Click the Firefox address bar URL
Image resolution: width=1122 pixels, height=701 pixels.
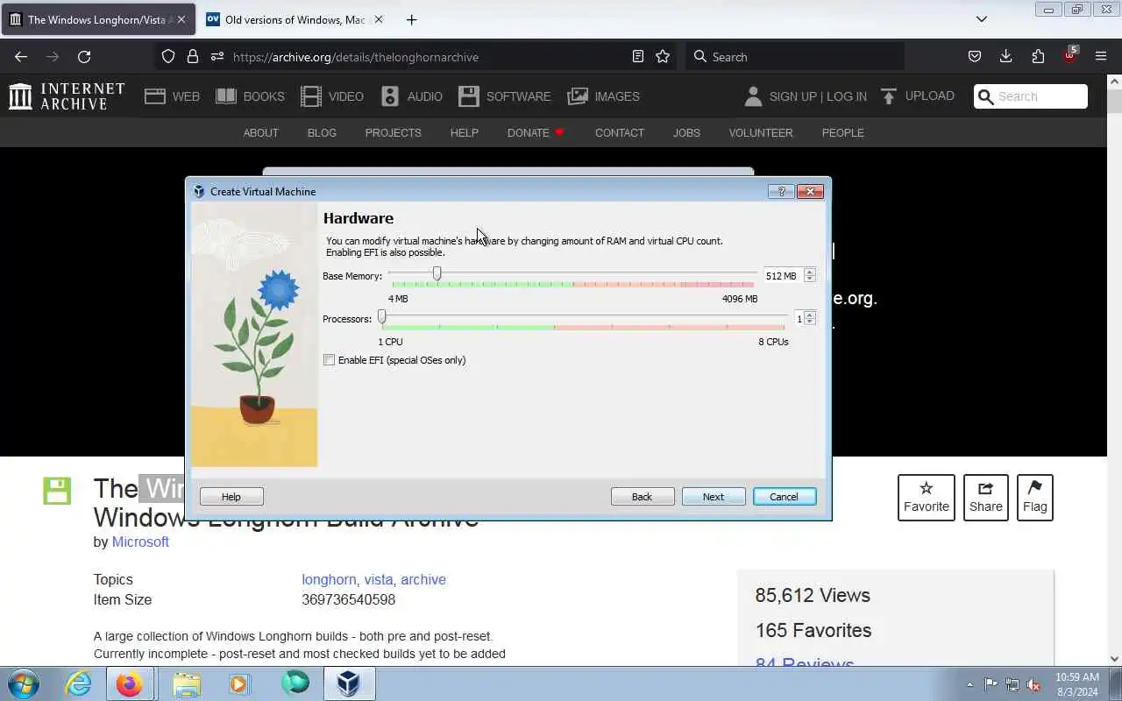tap(356, 57)
